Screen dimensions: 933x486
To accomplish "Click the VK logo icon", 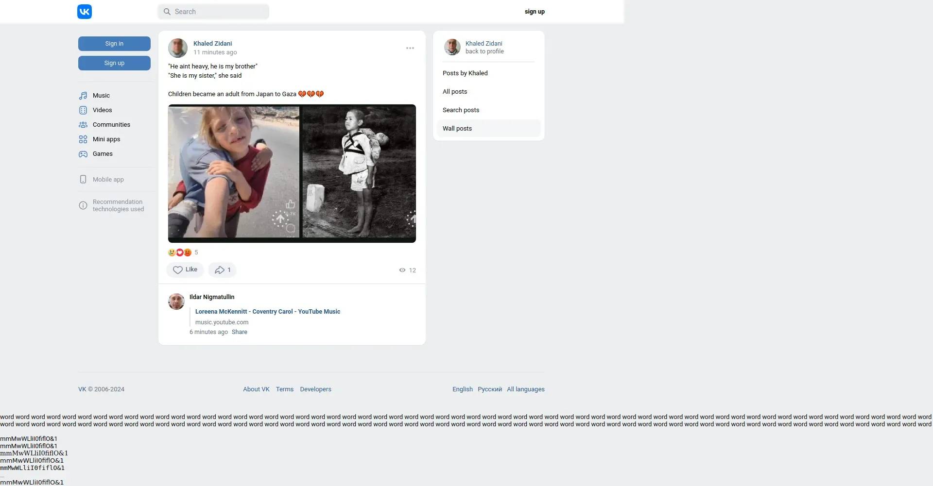I will click(85, 12).
